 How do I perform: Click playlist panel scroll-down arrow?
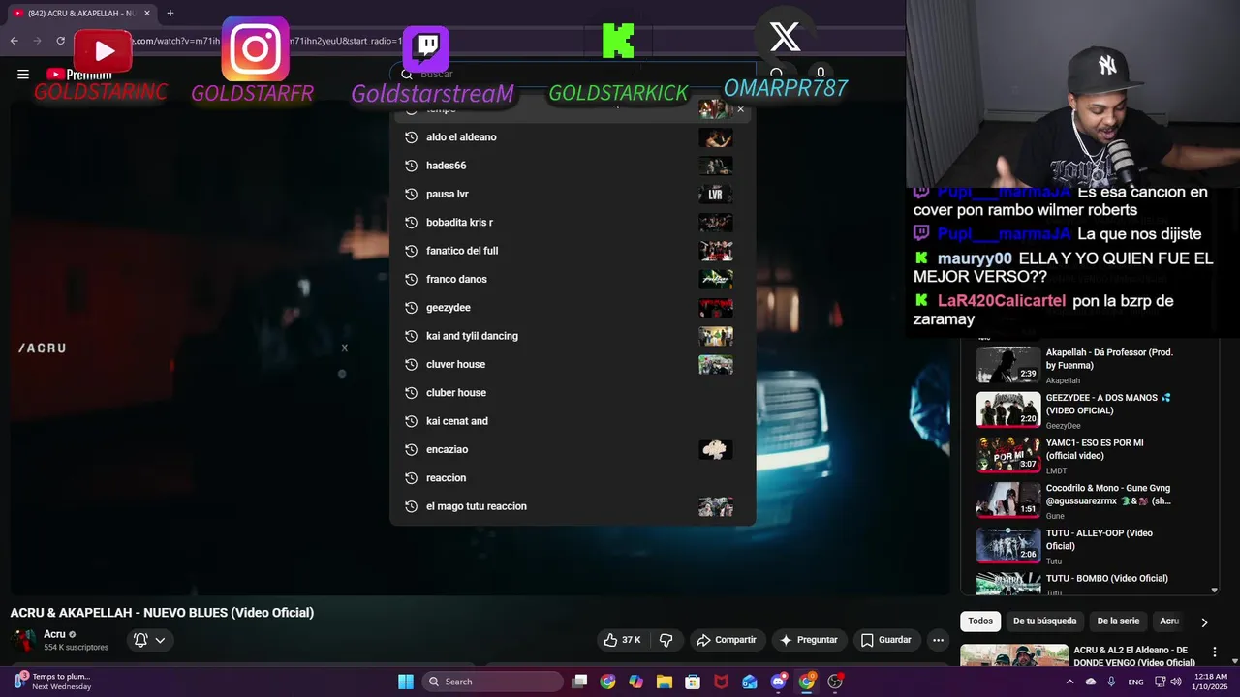(x=1214, y=591)
